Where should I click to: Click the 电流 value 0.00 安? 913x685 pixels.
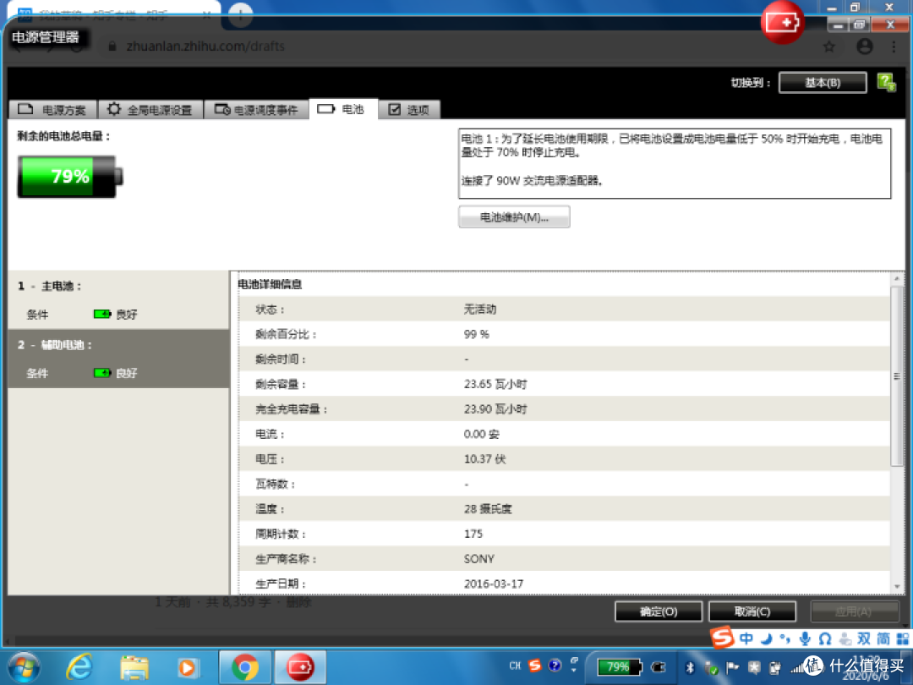(x=481, y=435)
